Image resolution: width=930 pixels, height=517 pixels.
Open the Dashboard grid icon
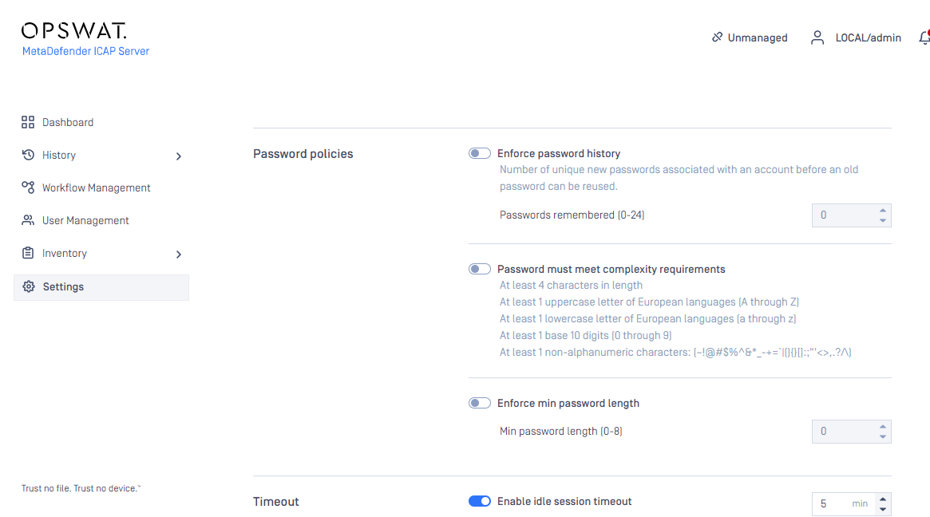pos(28,122)
